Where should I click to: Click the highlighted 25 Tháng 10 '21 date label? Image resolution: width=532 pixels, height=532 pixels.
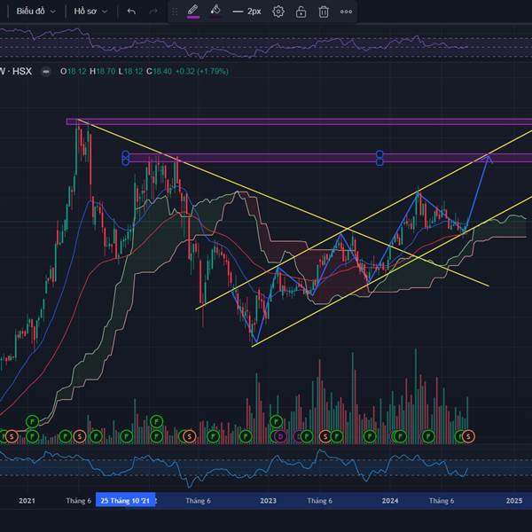tap(125, 500)
